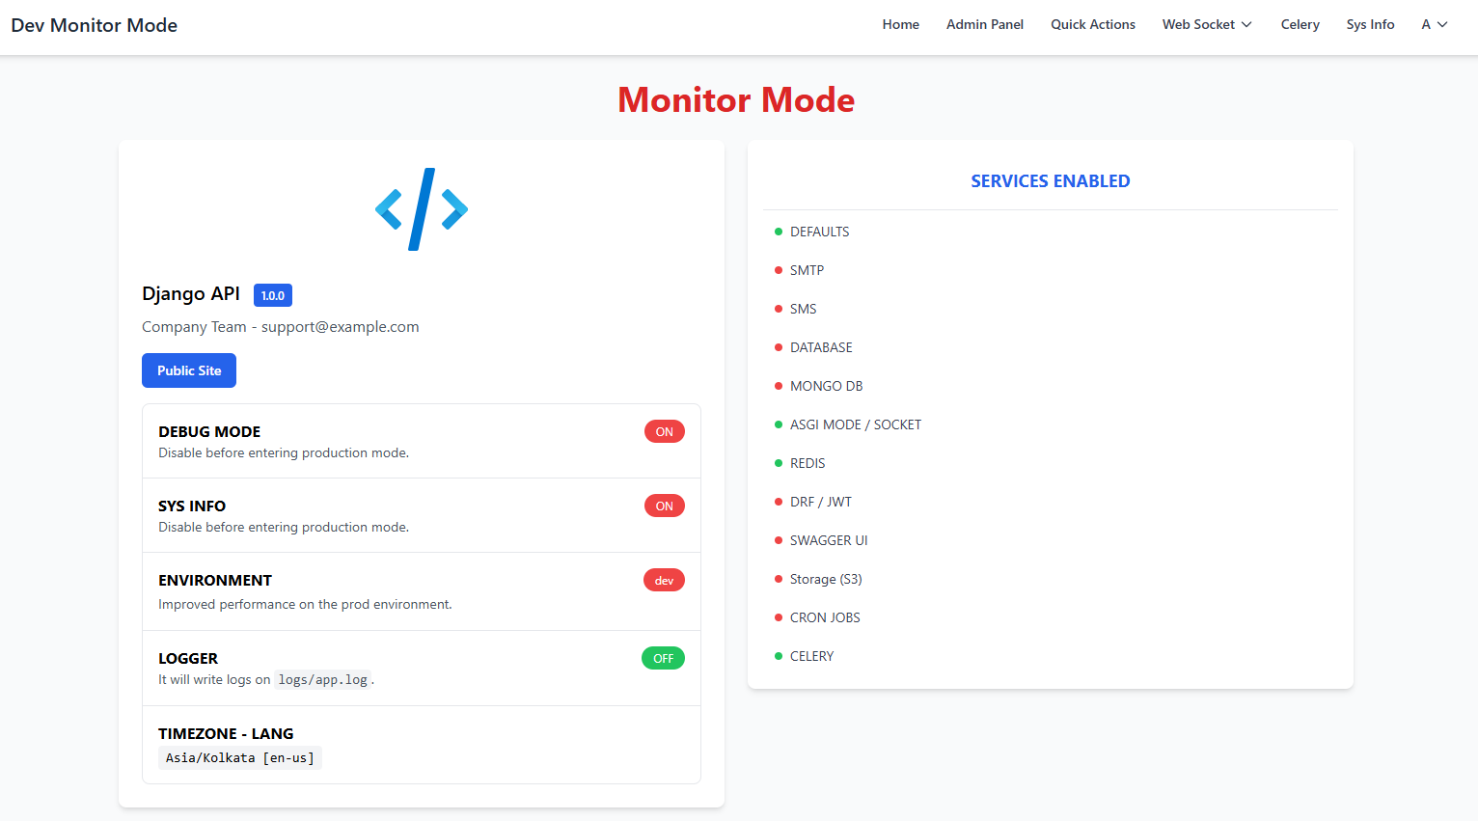Select Quick Actions in the navbar
The image size is (1478, 821).
1092,24
